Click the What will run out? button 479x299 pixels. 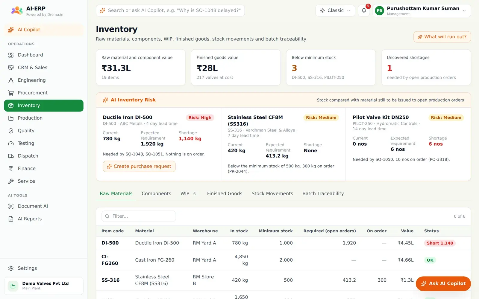click(442, 37)
